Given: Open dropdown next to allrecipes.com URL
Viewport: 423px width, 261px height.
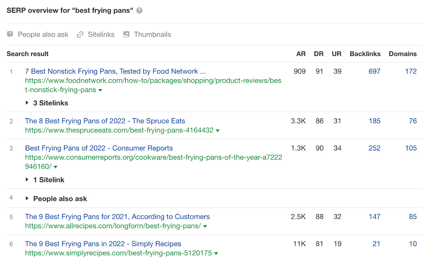Looking at the screenshot, I should [x=205, y=226].
